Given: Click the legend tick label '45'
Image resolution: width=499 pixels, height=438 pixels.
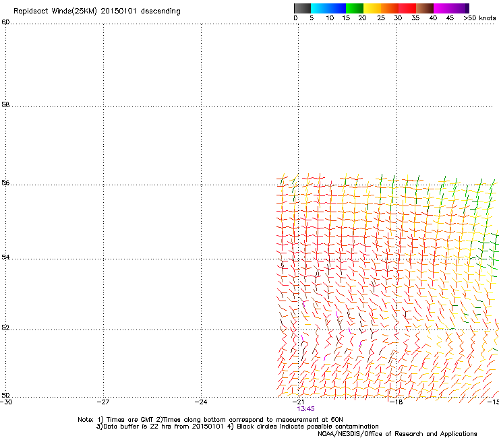Looking at the screenshot, I should coord(450,18).
